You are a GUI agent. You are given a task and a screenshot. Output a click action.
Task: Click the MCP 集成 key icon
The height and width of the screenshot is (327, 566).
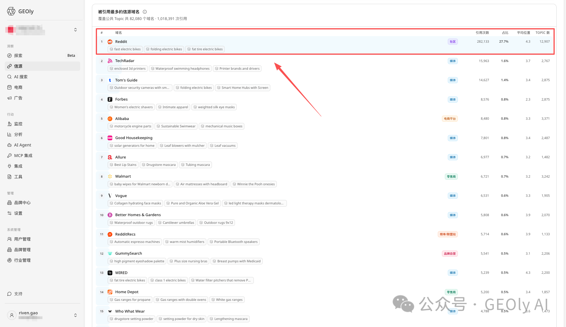coord(9,156)
